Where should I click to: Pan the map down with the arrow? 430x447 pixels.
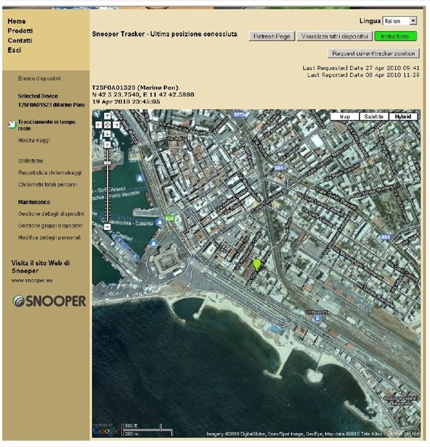107,133
